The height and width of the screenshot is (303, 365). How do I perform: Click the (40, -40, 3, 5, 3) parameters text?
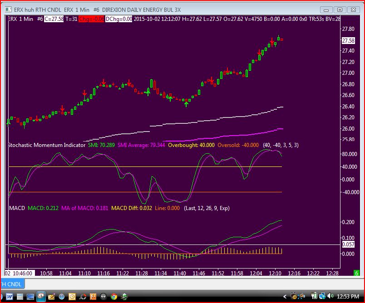click(x=281, y=145)
